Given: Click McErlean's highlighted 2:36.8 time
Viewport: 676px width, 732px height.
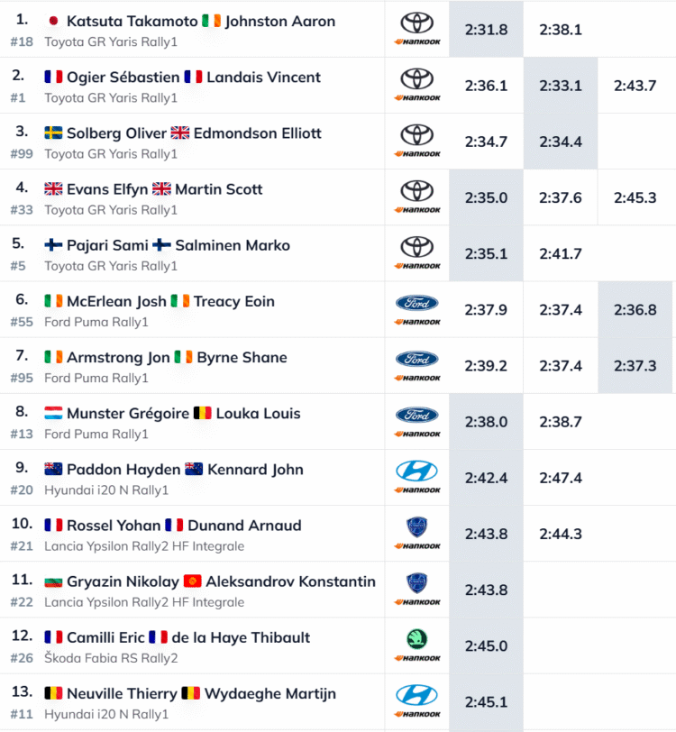Looking at the screenshot, I should click(635, 310).
